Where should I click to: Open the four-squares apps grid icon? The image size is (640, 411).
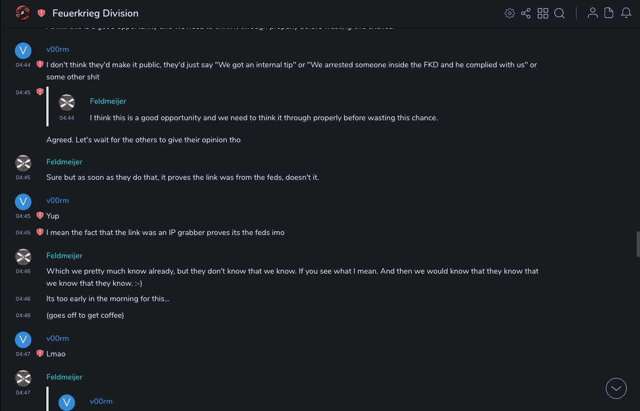click(543, 13)
